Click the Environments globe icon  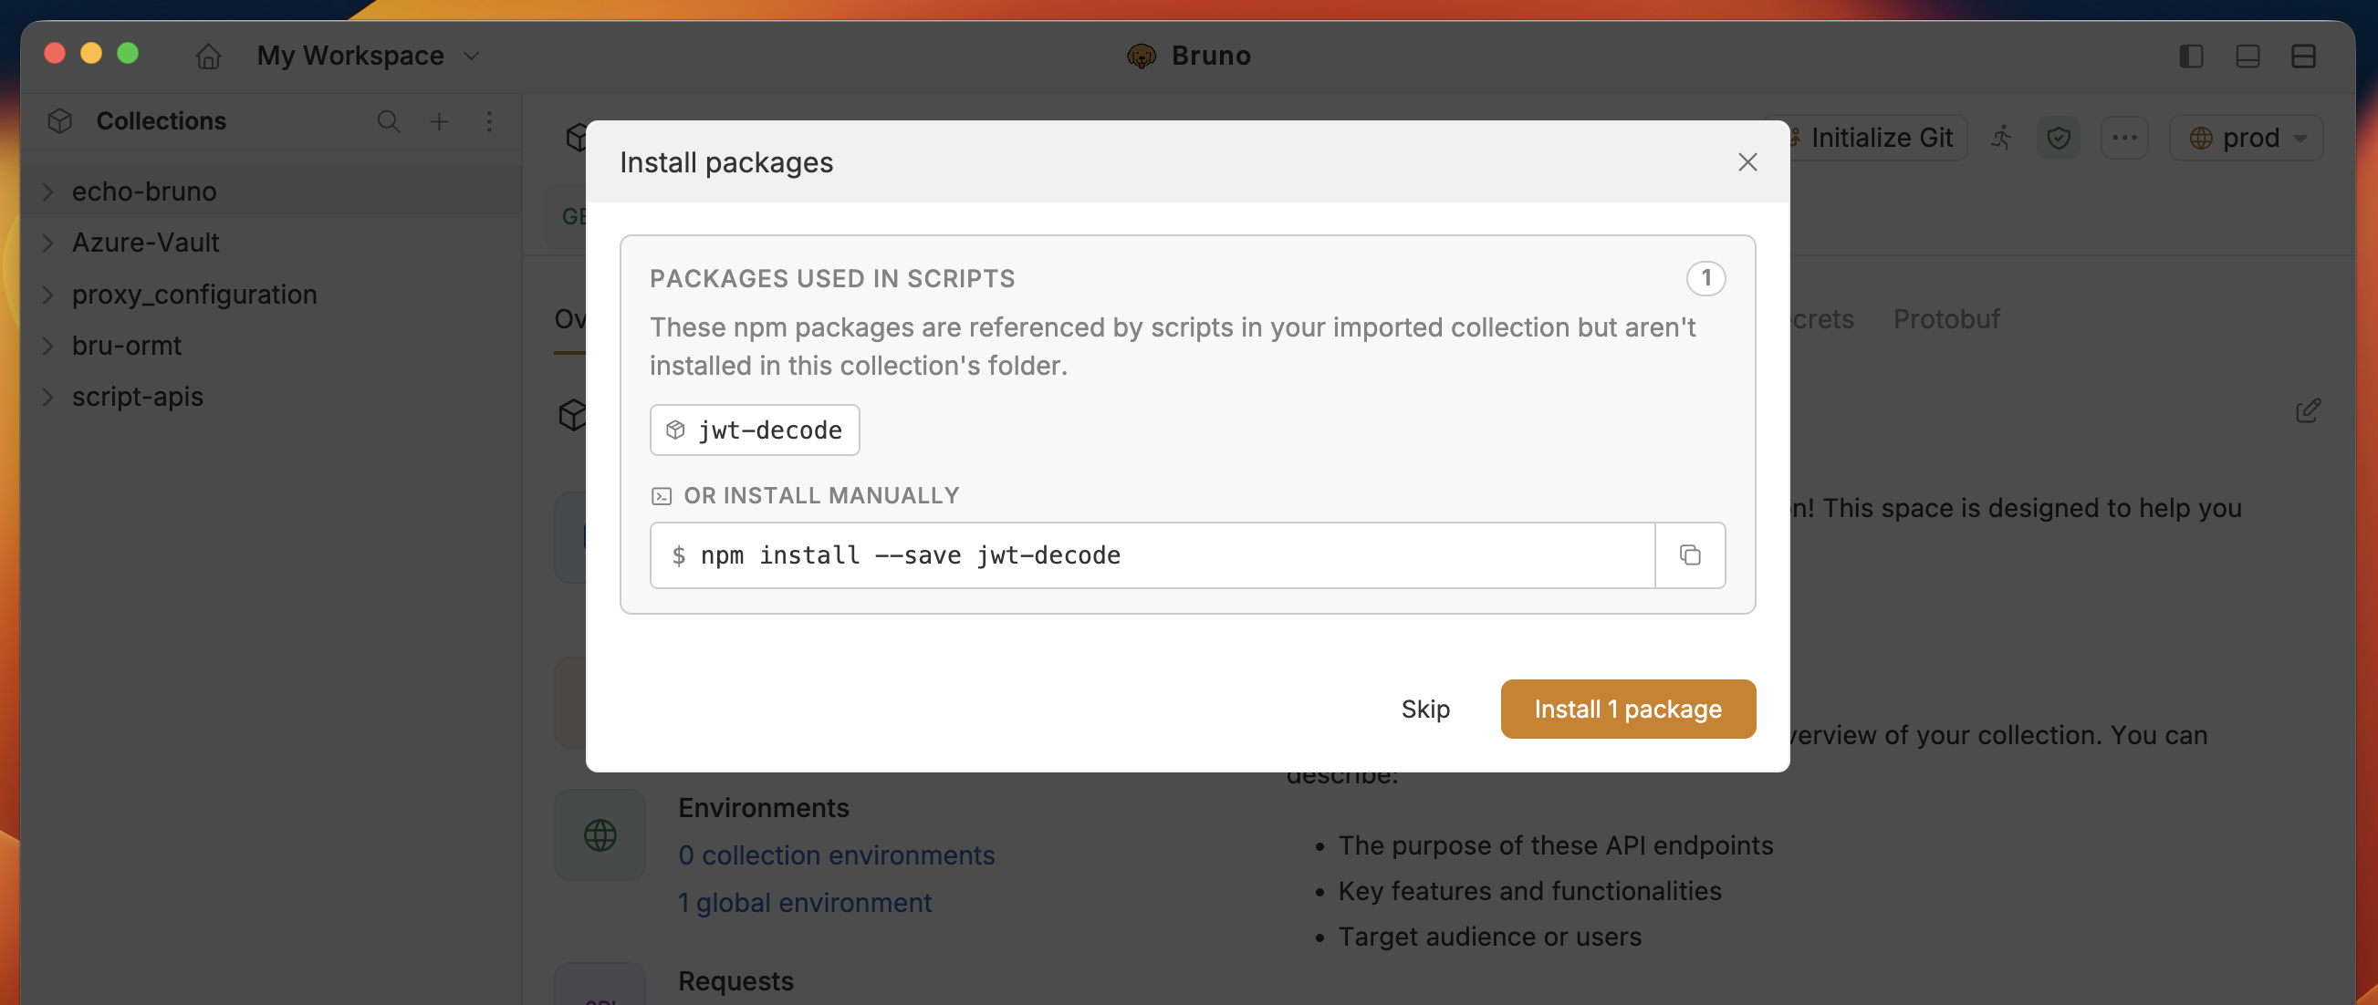coord(600,834)
